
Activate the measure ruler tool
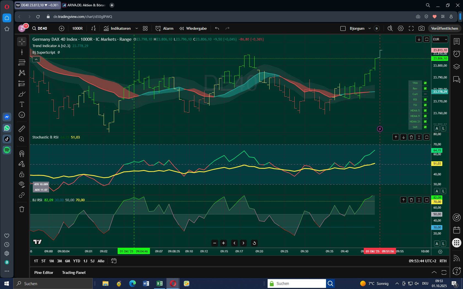point(21,129)
